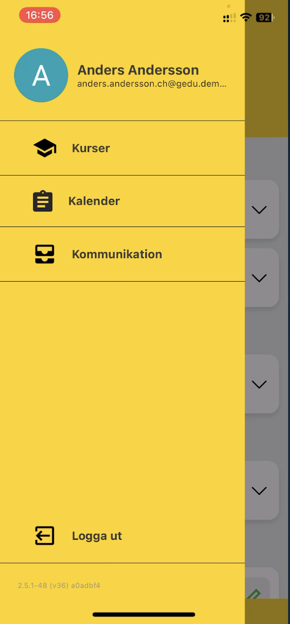Tap the battery indicator showing 92
290x624 pixels.
(265, 18)
